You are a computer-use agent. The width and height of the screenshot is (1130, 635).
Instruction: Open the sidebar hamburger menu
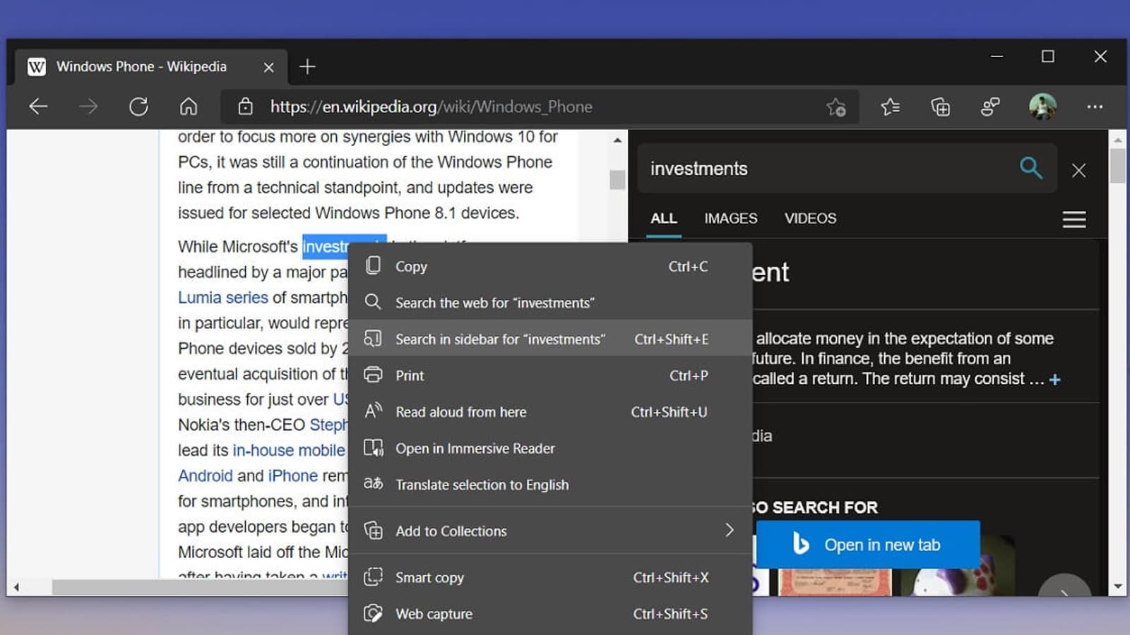pos(1074,219)
